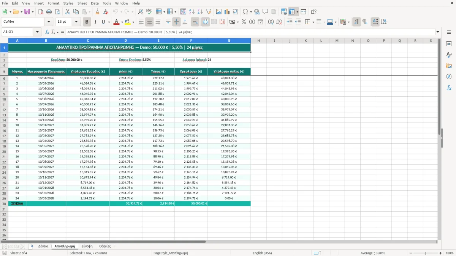Click Format as Percent icon
The image size is (456, 256).
(244, 22)
